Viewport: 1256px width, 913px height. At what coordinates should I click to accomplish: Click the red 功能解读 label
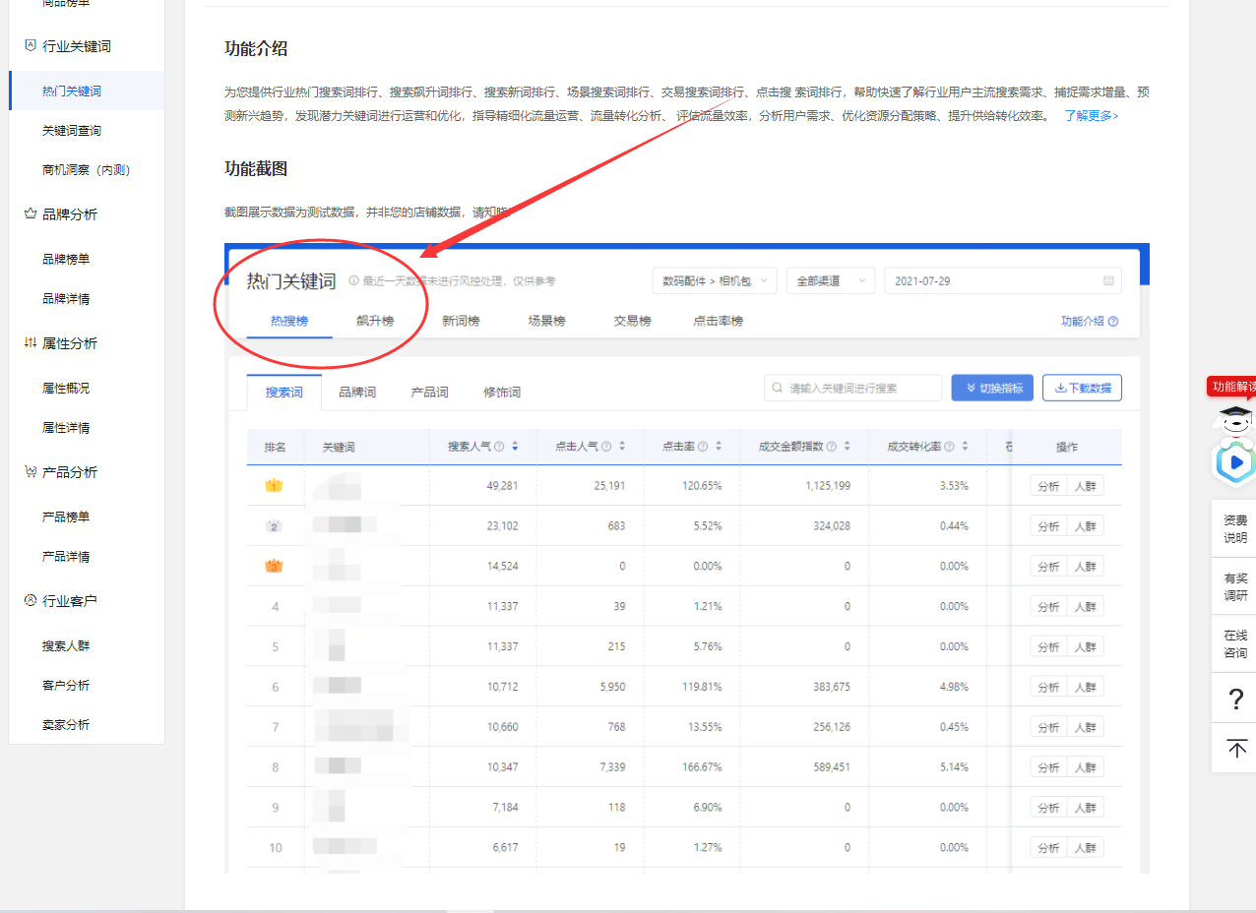click(1231, 387)
